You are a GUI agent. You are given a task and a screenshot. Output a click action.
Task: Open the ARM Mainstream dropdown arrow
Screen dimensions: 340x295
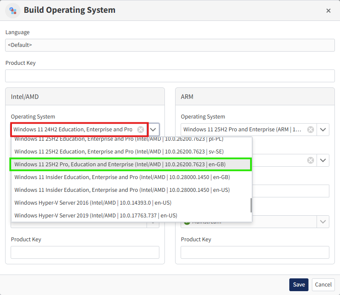(323, 222)
